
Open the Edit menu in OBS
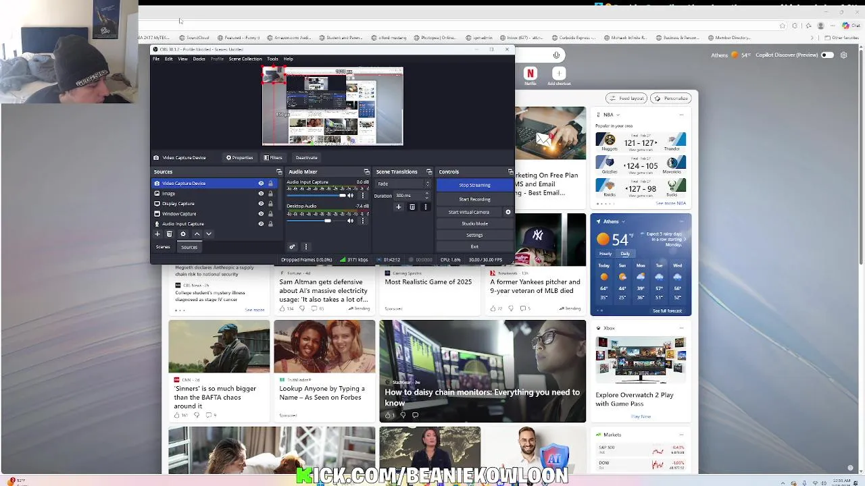click(169, 59)
